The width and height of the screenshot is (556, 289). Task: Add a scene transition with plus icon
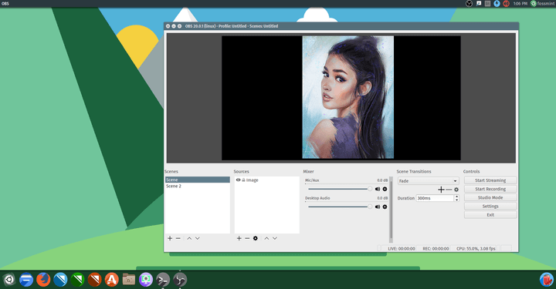pyautogui.click(x=441, y=190)
